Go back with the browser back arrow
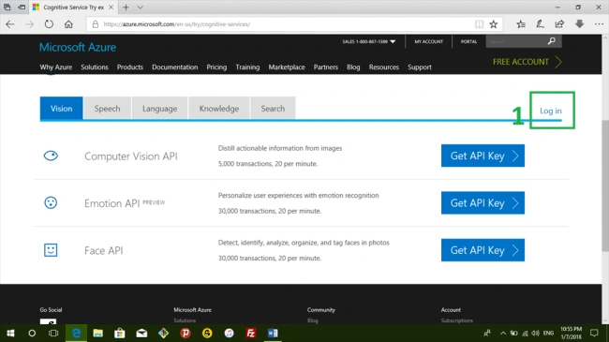 (x=10, y=24)
